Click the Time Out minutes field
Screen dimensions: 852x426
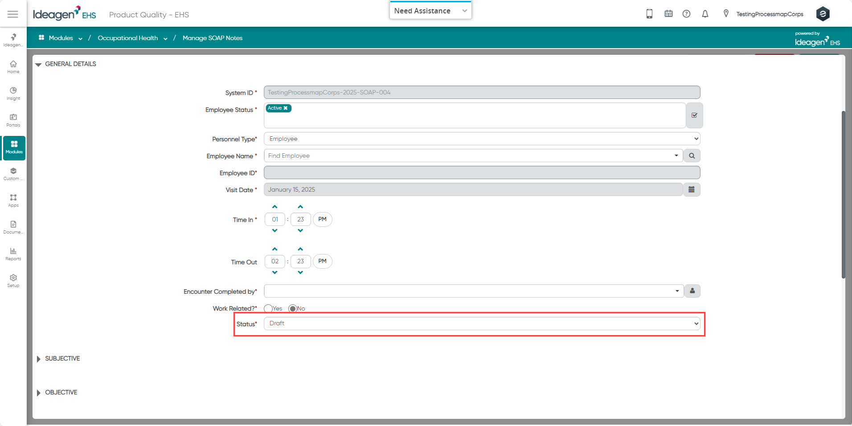tap(301, 261)
